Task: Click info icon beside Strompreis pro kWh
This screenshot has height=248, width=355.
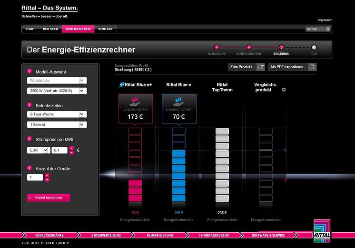Action: point(30,139)
